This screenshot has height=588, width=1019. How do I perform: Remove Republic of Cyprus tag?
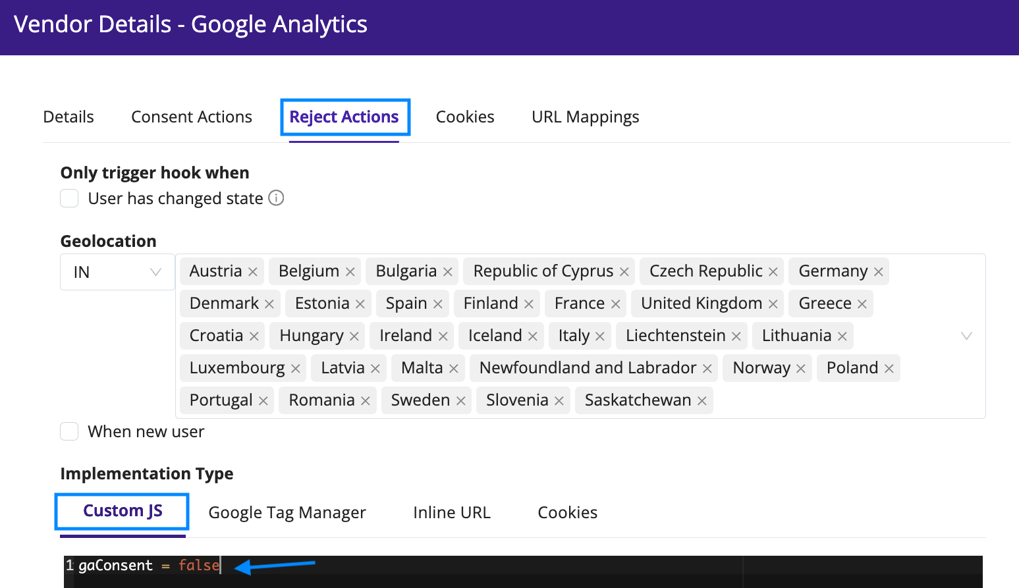[624, 271]
